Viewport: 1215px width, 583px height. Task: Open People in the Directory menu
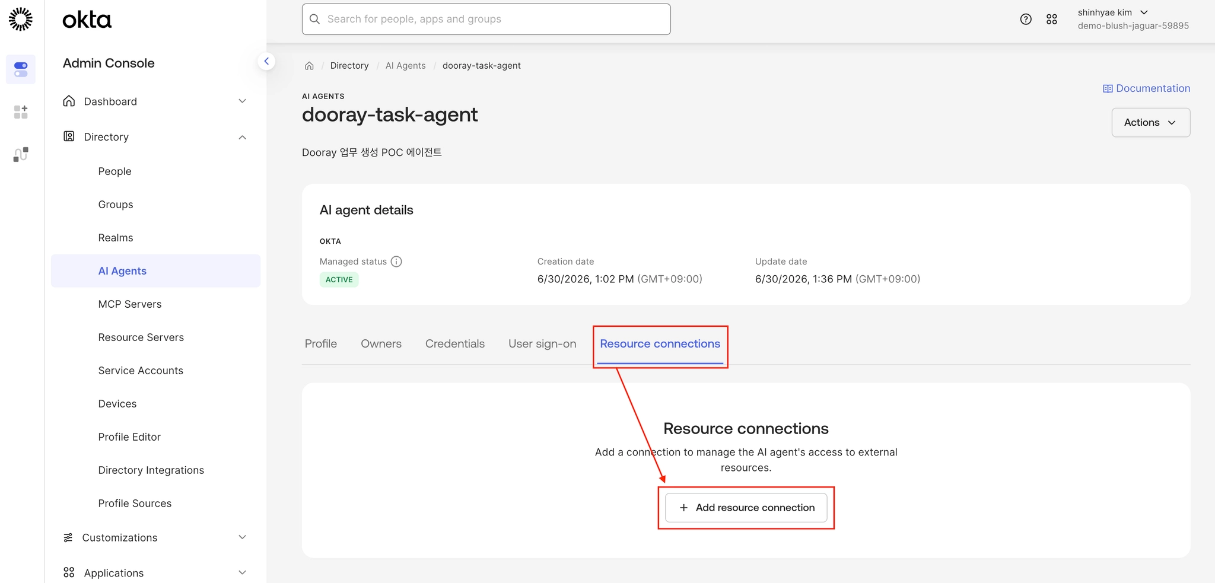click(x=155, y=171)
